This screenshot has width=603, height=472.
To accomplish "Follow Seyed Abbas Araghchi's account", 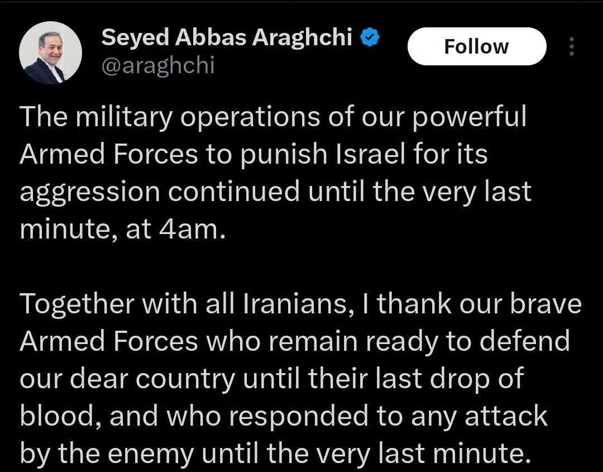I will pos(477,46).
